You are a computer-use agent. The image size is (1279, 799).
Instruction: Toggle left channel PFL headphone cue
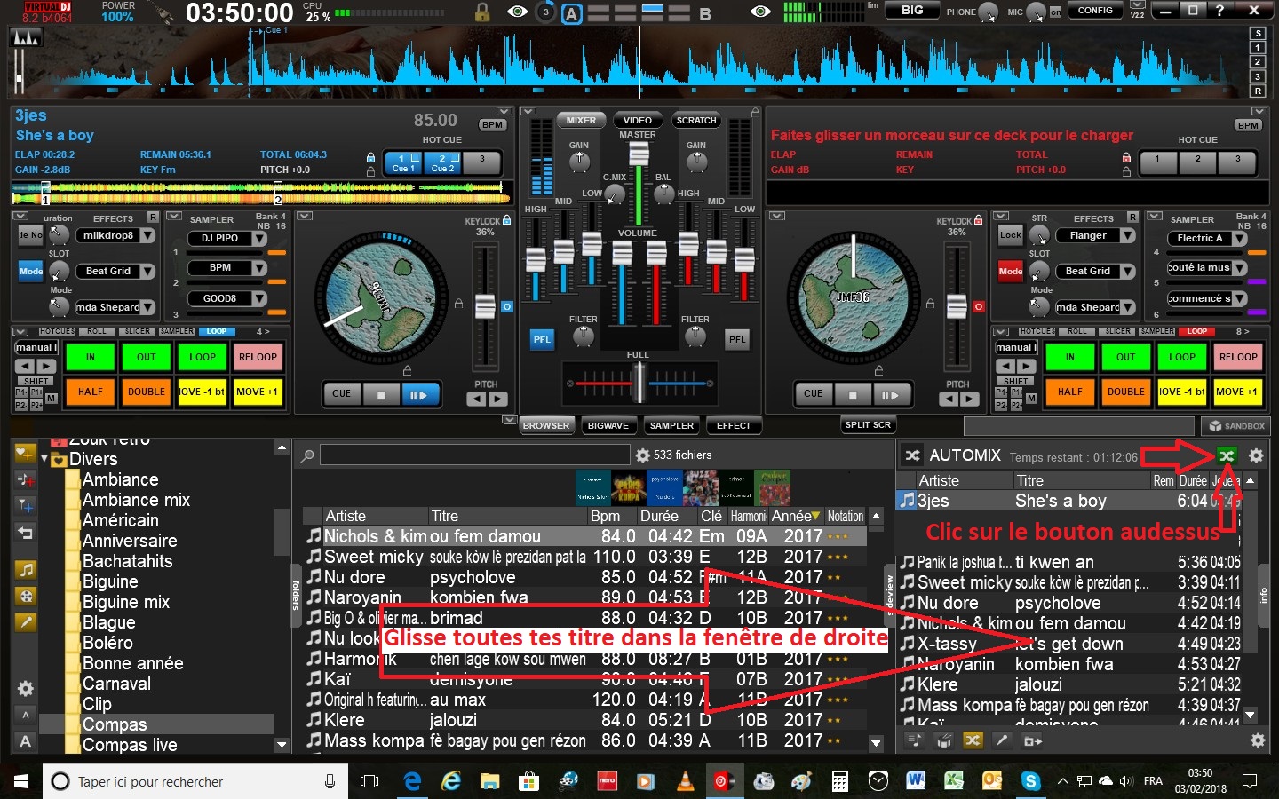[x=542, y=339]
